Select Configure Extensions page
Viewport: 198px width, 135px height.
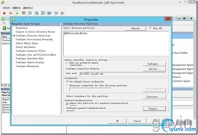coord(27,66)
